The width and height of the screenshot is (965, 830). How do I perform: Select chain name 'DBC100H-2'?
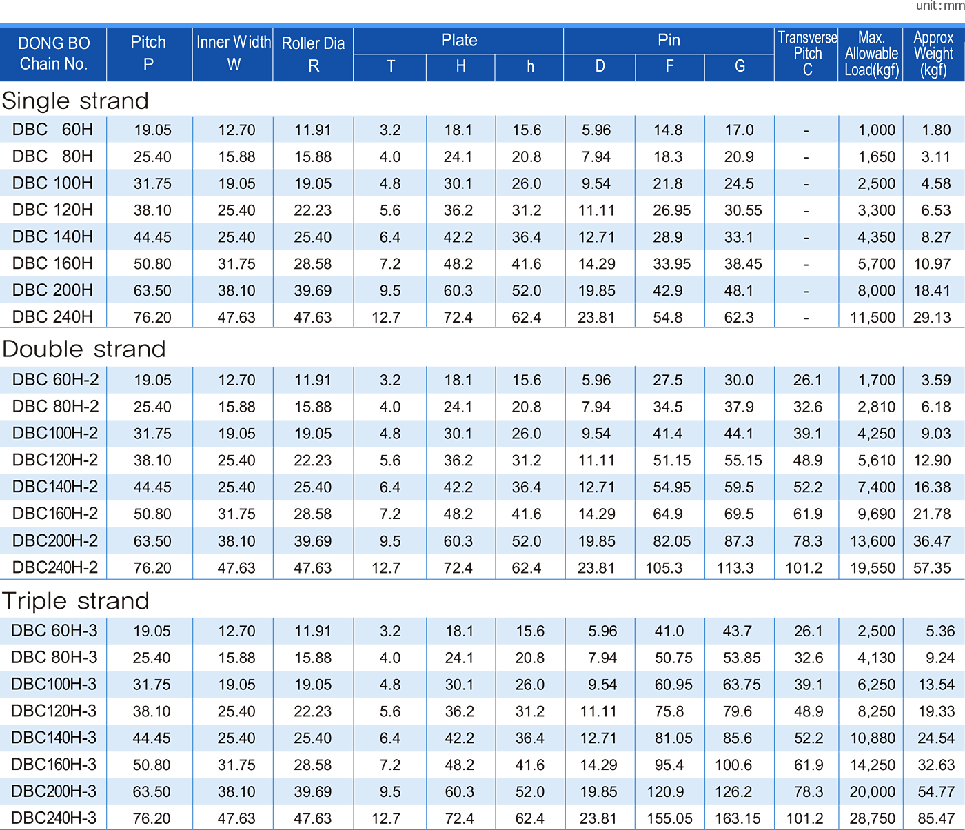tap(55, 434)
